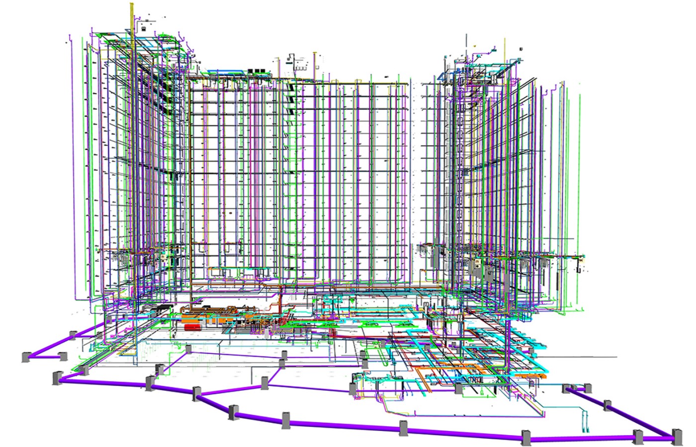Select the leftmost gray manhole on the site

pyautogui.click(x=27, y=357)
